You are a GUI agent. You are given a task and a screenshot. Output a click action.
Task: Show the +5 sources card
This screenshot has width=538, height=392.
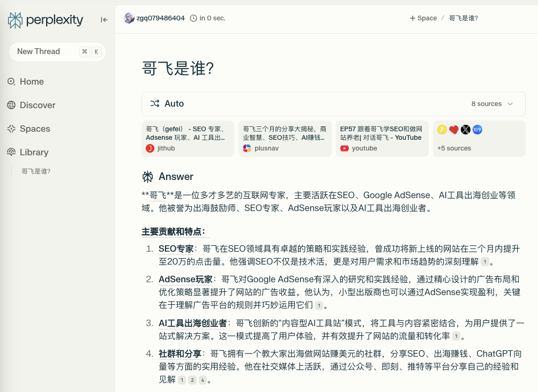point(480,139)
